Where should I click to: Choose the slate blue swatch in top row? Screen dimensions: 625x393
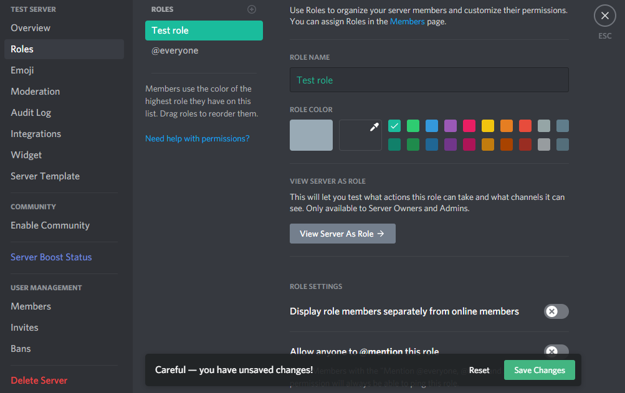pyautogui.click(x=563, y=126)
